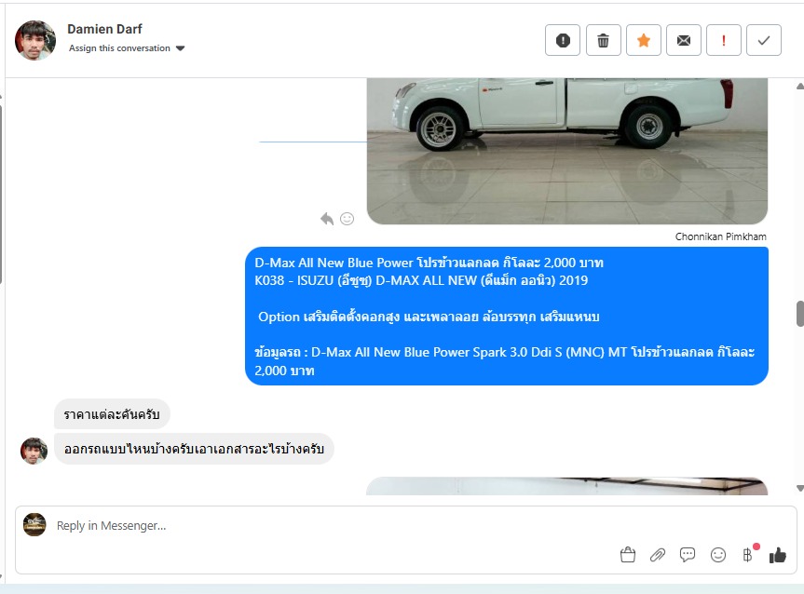Open baht payment request icon
The image size is (804, 594).
pos(747,555)
